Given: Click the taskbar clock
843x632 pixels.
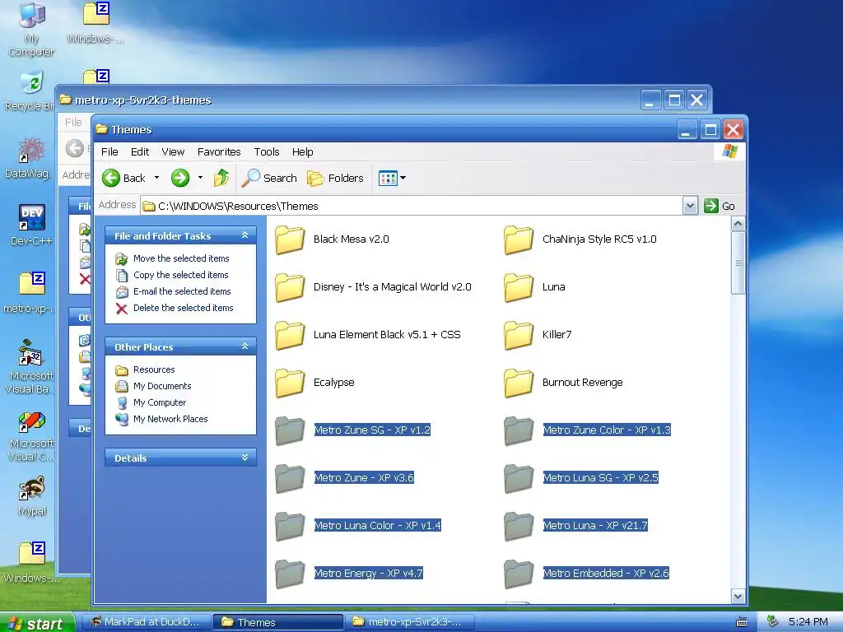Looking at the screenshot, I should click(x=808, y=622).
